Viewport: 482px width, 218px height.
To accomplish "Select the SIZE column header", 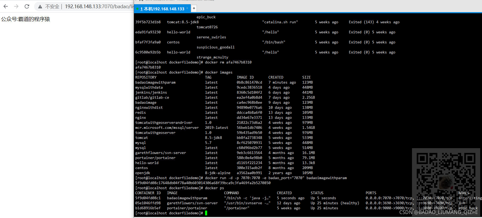I will click(x=307, y=77).
